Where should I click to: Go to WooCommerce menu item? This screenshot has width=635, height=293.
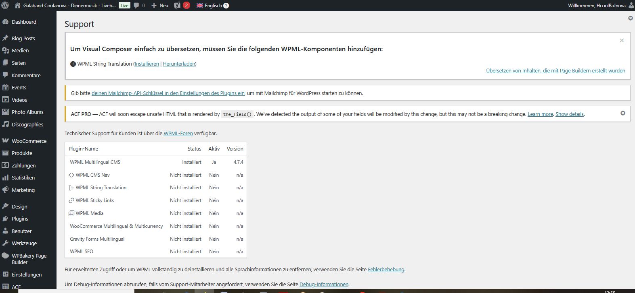[28, 141]
